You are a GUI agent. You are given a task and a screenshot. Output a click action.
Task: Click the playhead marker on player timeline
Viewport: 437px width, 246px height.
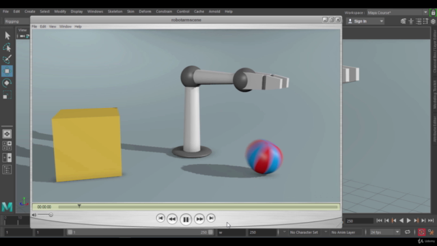79,206
